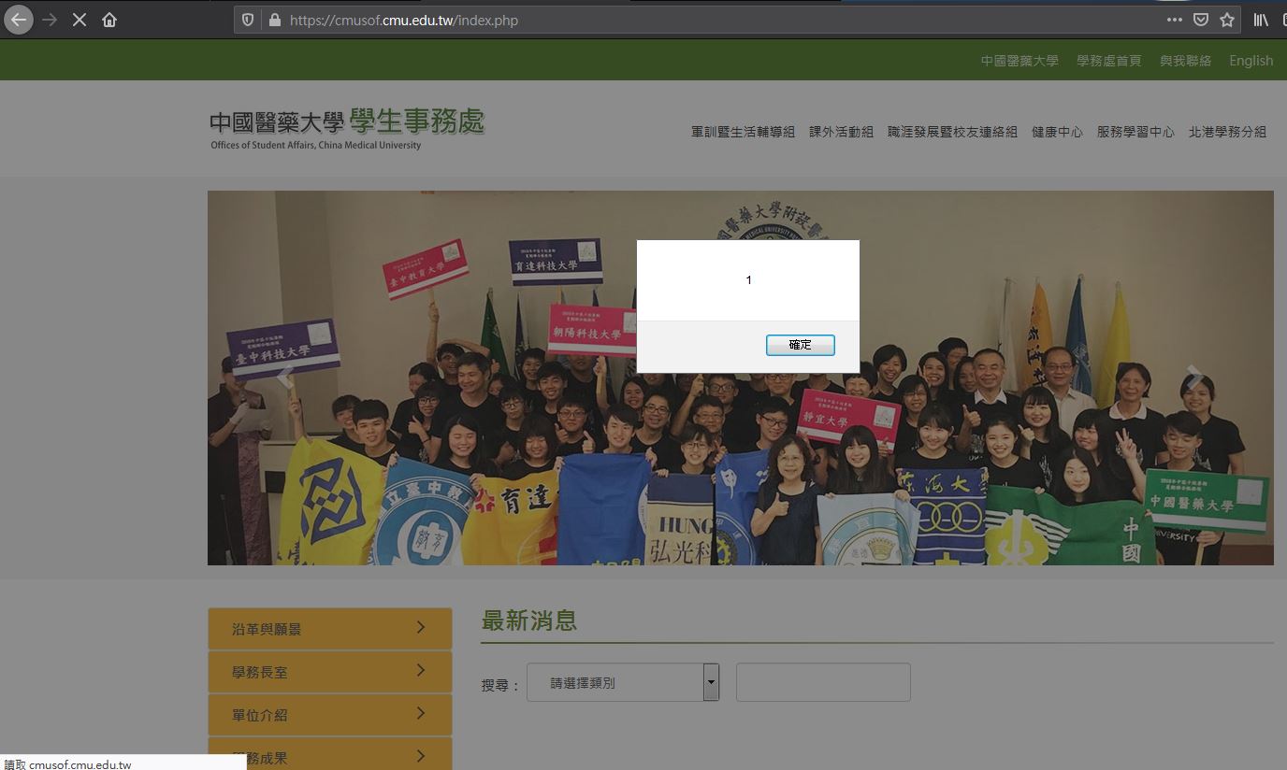Image resolution: width=1287 pixels, height=770 pixels.
Task: Open 課外活動組 navigation item
Action: tap(842, 132)
